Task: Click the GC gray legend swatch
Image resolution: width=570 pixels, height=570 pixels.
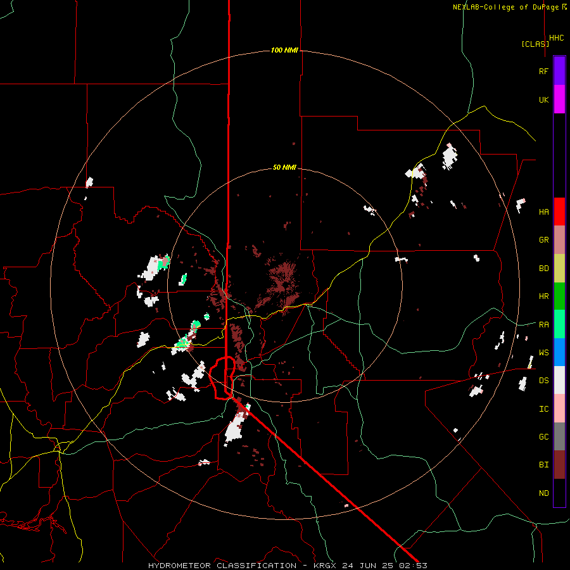Action: [559, 436]
